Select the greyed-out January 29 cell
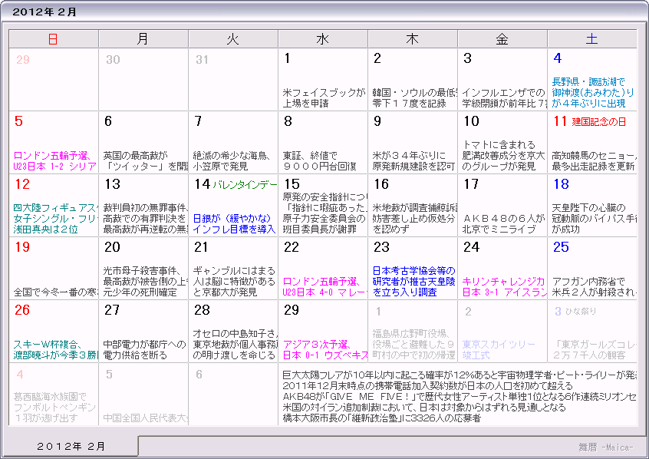The image size is (649, 459). (x=54, y=80)
